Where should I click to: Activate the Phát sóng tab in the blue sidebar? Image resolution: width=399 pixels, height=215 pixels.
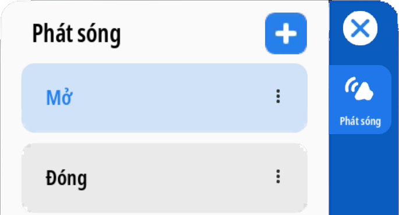click(x=360, y=99)
